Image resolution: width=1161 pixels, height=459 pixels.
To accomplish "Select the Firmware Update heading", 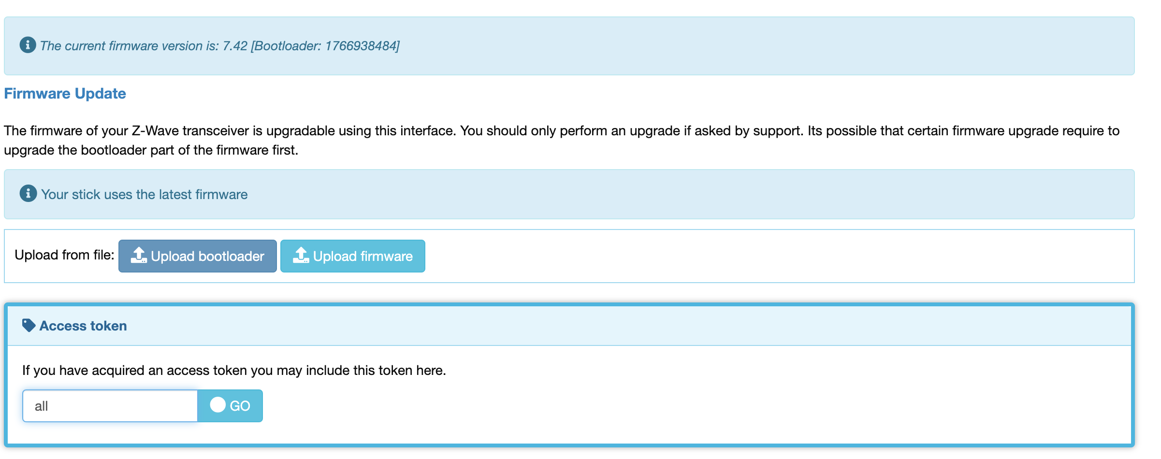I will click(x=65, y=93).
